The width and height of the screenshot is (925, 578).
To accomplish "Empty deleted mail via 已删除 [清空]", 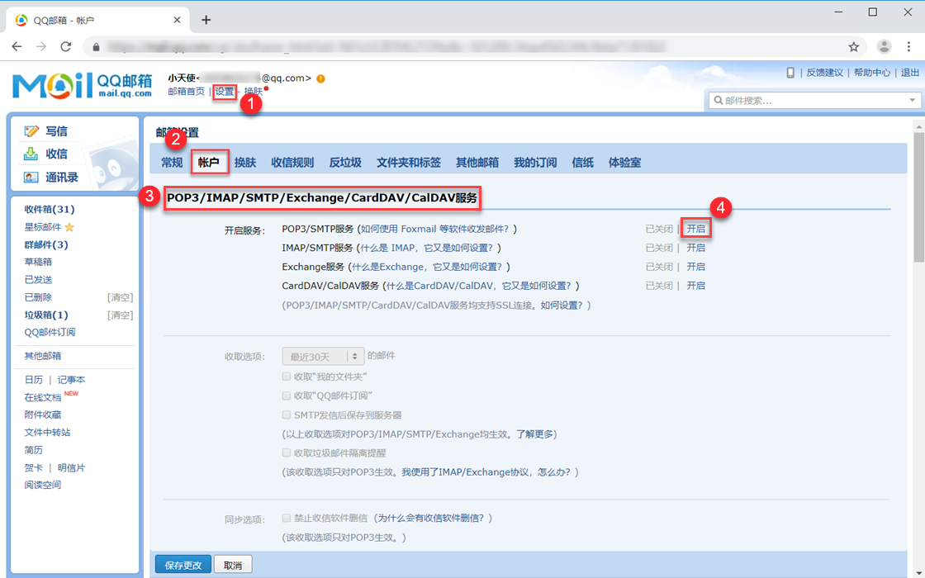I will 120,297.
